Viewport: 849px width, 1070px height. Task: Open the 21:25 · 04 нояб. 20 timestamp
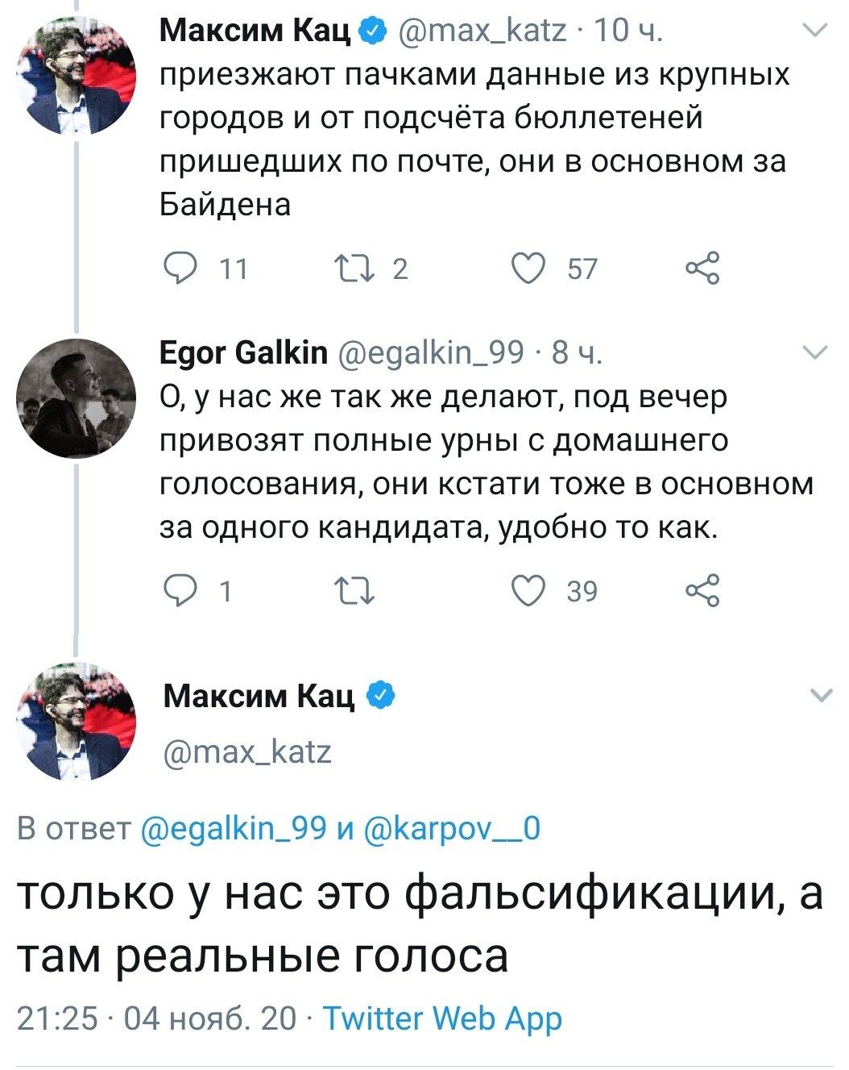tap(156, 1019)
